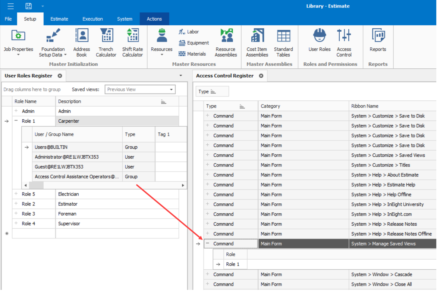Open Access Control
The image size is (437, 291).
344,42
